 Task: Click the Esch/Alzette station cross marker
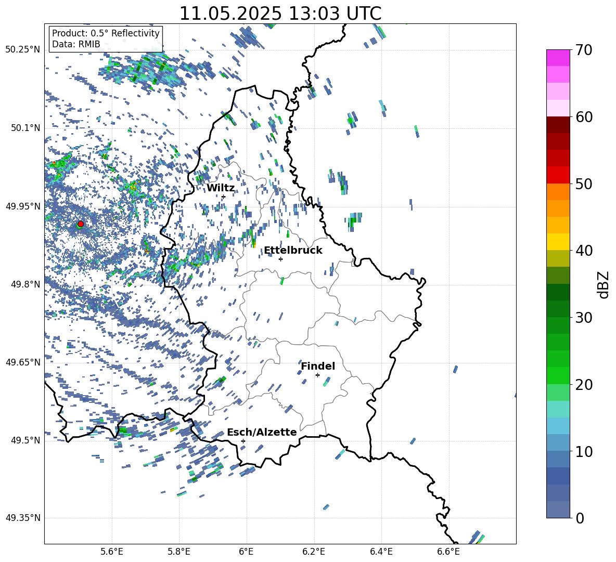pyautogui.click(x=243, y=441)
